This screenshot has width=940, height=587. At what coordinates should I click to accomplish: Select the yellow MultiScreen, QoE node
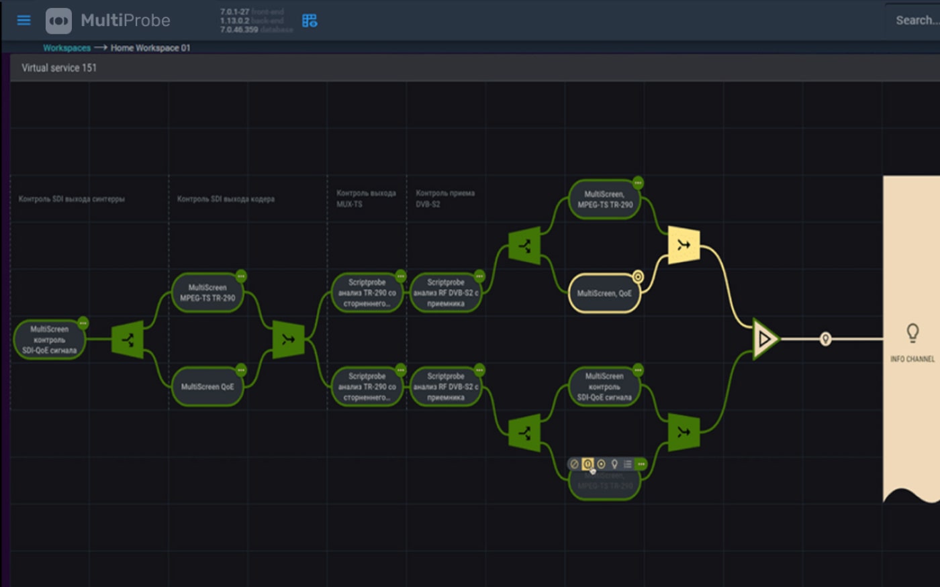pyautogui.click(x=604, y=293)
